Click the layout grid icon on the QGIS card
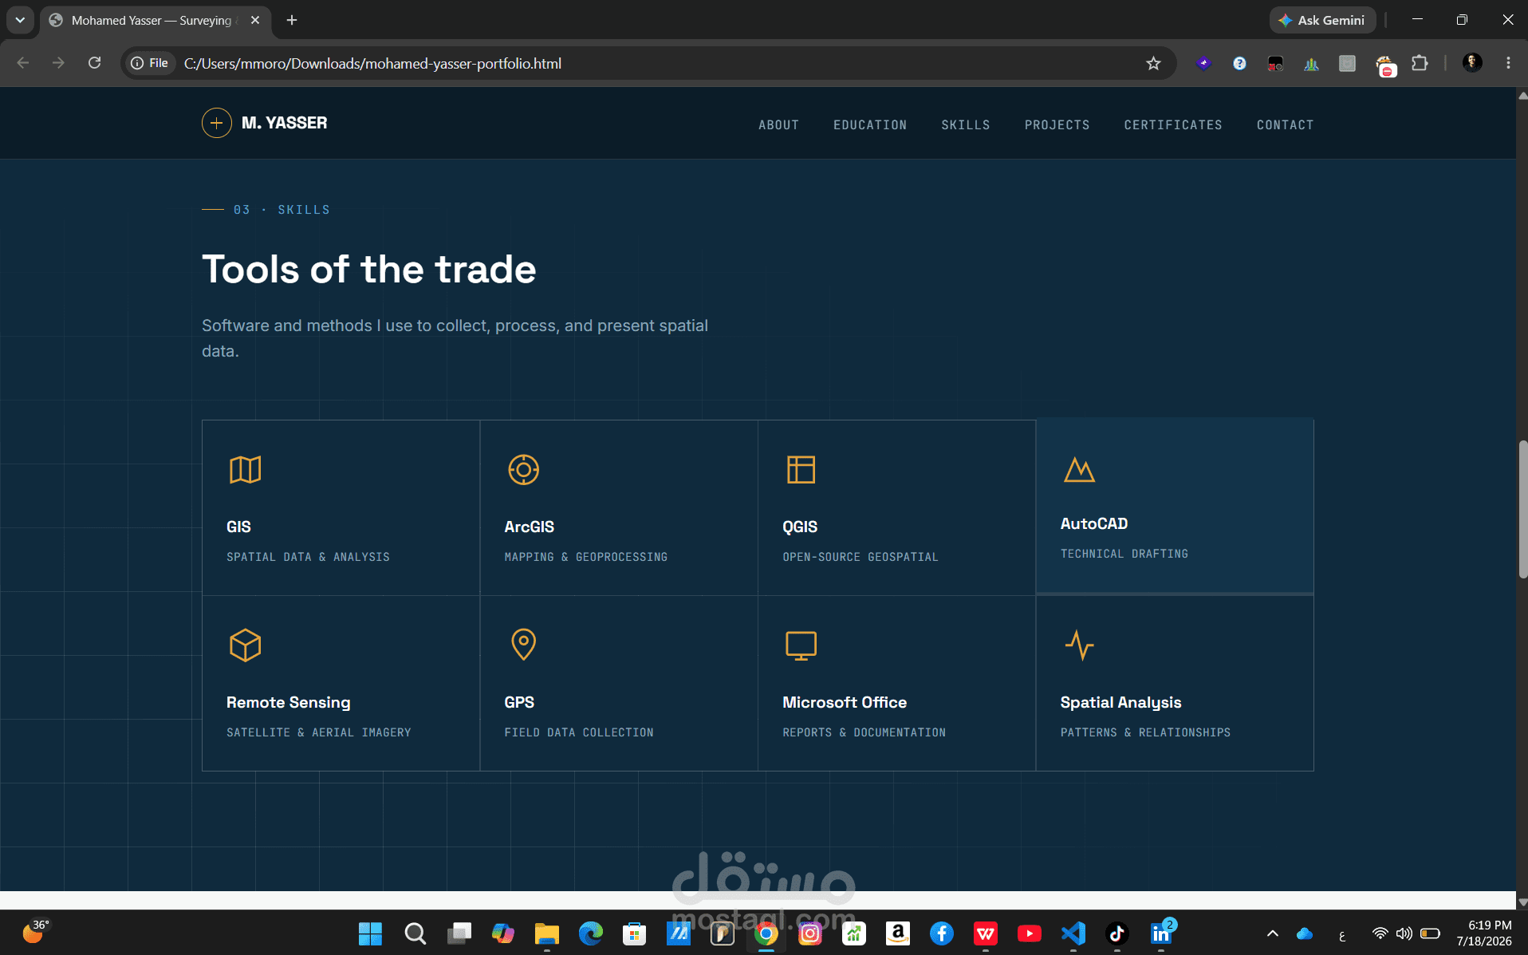The width and height of the screenshot is (1528, 955). click(801, 470)
